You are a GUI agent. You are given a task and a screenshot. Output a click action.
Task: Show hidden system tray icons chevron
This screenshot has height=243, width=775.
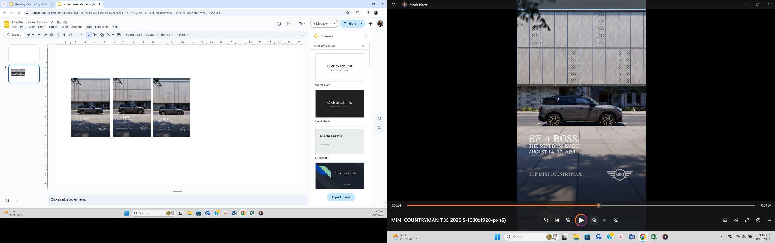click(x=721, y=237)
